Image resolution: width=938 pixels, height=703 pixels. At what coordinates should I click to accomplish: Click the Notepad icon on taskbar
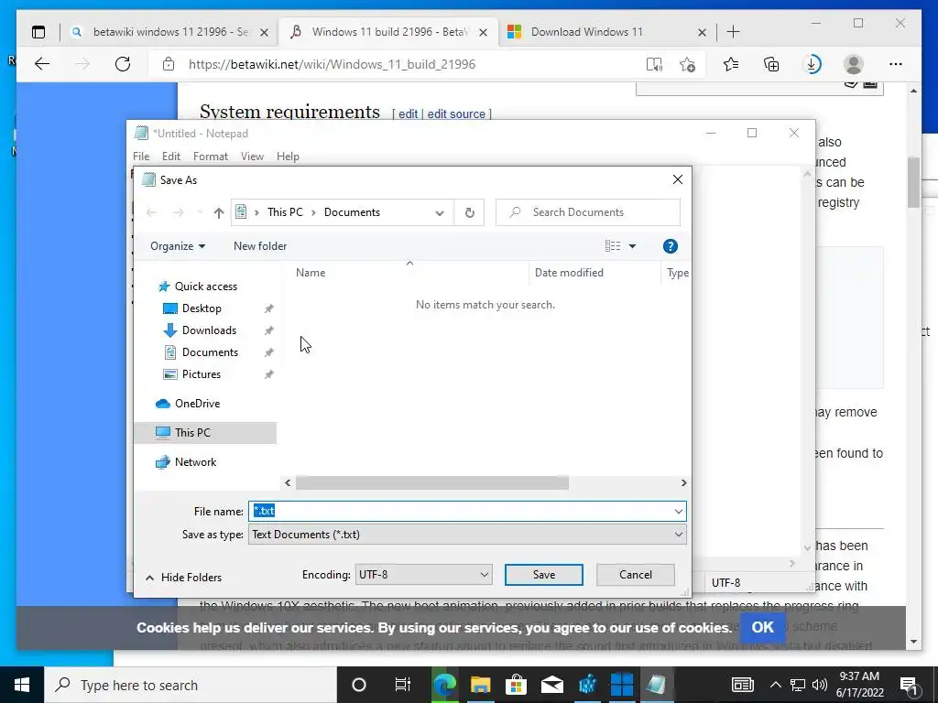pyautogui.click(x=656, y=685)
